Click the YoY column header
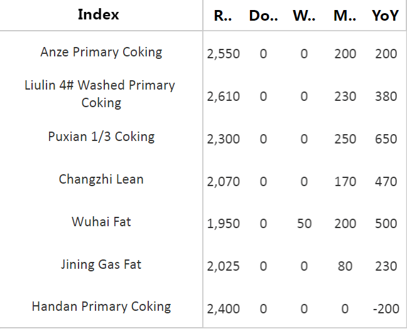407x329 pixels. 385,16
